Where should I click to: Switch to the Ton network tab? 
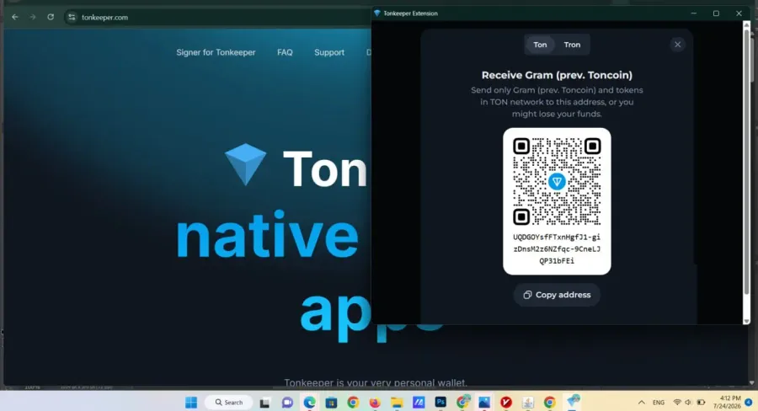pos(540,45)
